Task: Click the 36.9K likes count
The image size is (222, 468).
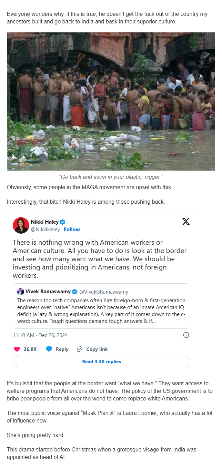Action: point(30,349)
